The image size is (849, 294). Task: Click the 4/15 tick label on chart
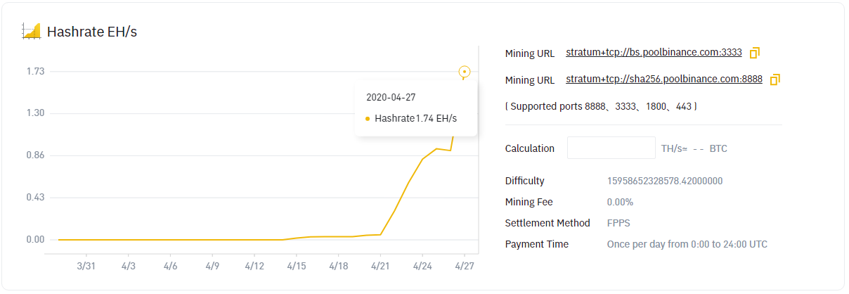296,267
